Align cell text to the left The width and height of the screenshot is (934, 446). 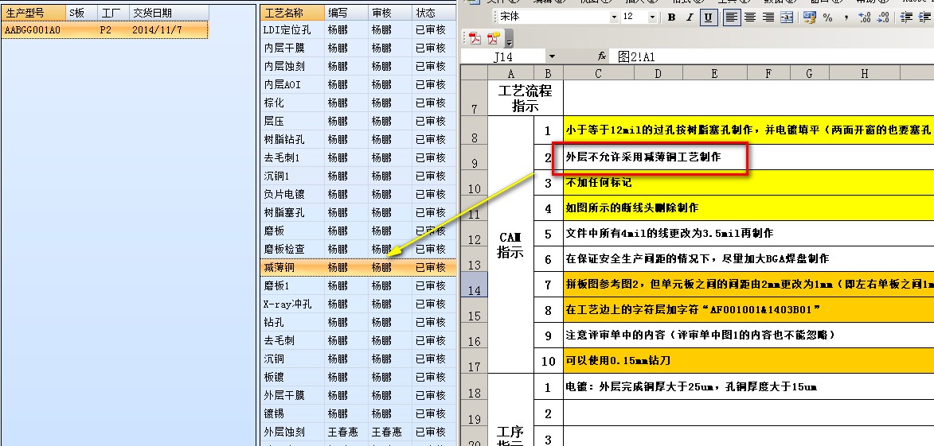(732, 17)
